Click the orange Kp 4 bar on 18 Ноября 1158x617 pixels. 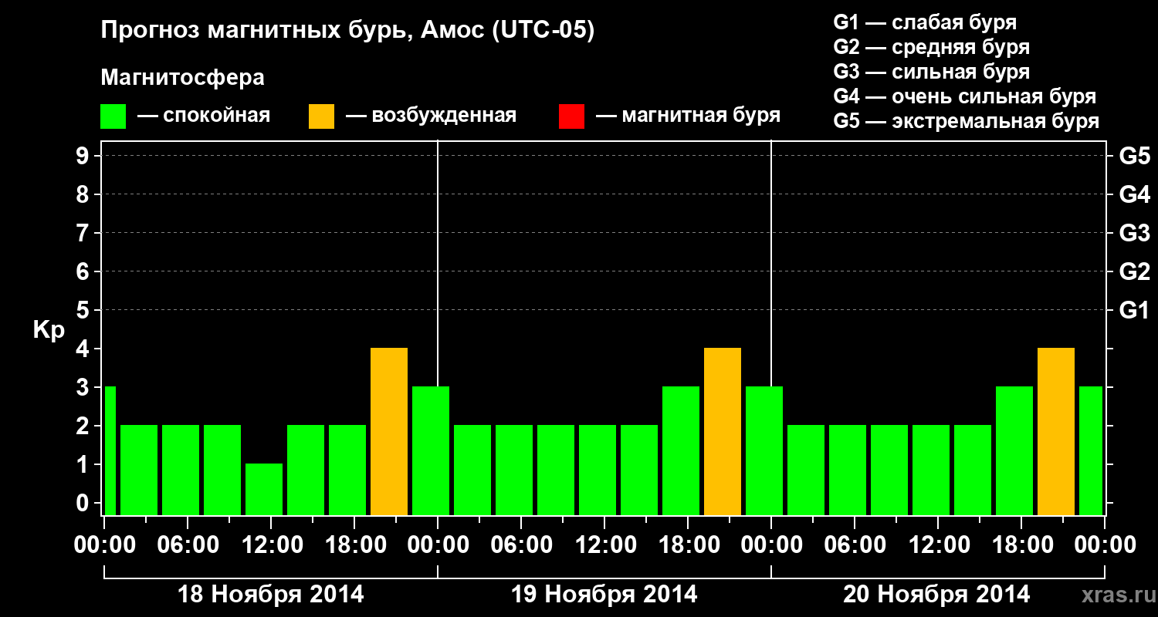389,431
